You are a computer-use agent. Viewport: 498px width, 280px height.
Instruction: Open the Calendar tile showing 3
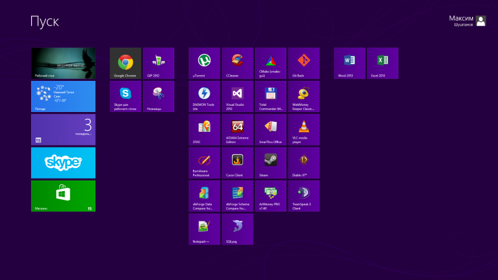point(63,129)
